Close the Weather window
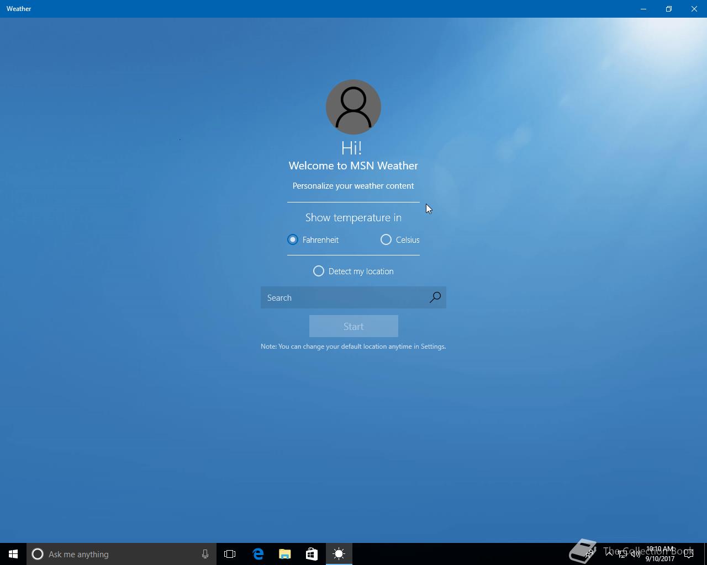Screen dimensions: 707x565 pos(694,9)
